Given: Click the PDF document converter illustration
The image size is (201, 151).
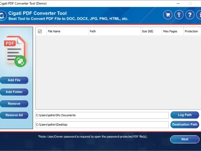Looking at the screenshot, I should [15, 51].
